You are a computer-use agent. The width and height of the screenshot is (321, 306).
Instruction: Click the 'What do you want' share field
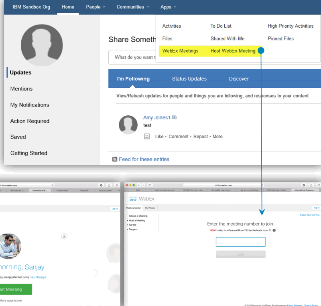point(132,57)
